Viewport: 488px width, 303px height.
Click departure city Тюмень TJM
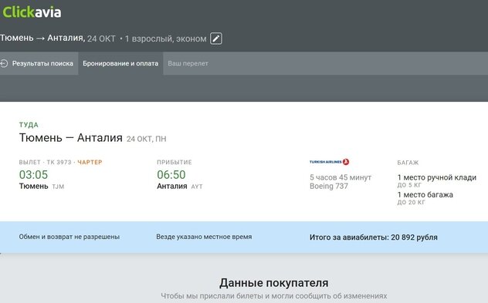click(x=42, y=186)
